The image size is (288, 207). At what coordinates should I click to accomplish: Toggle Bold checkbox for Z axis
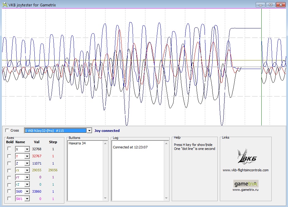point(10,163)
